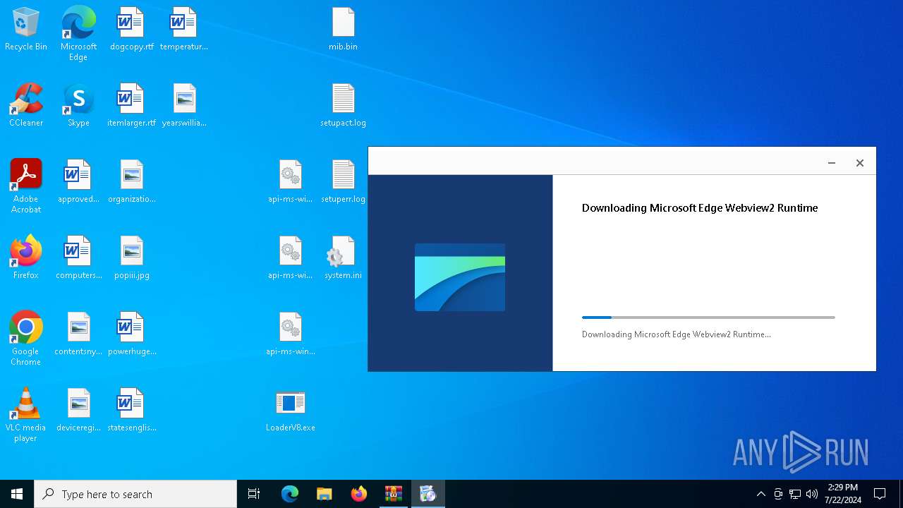Select the deviceregi... image file icon

78,410
